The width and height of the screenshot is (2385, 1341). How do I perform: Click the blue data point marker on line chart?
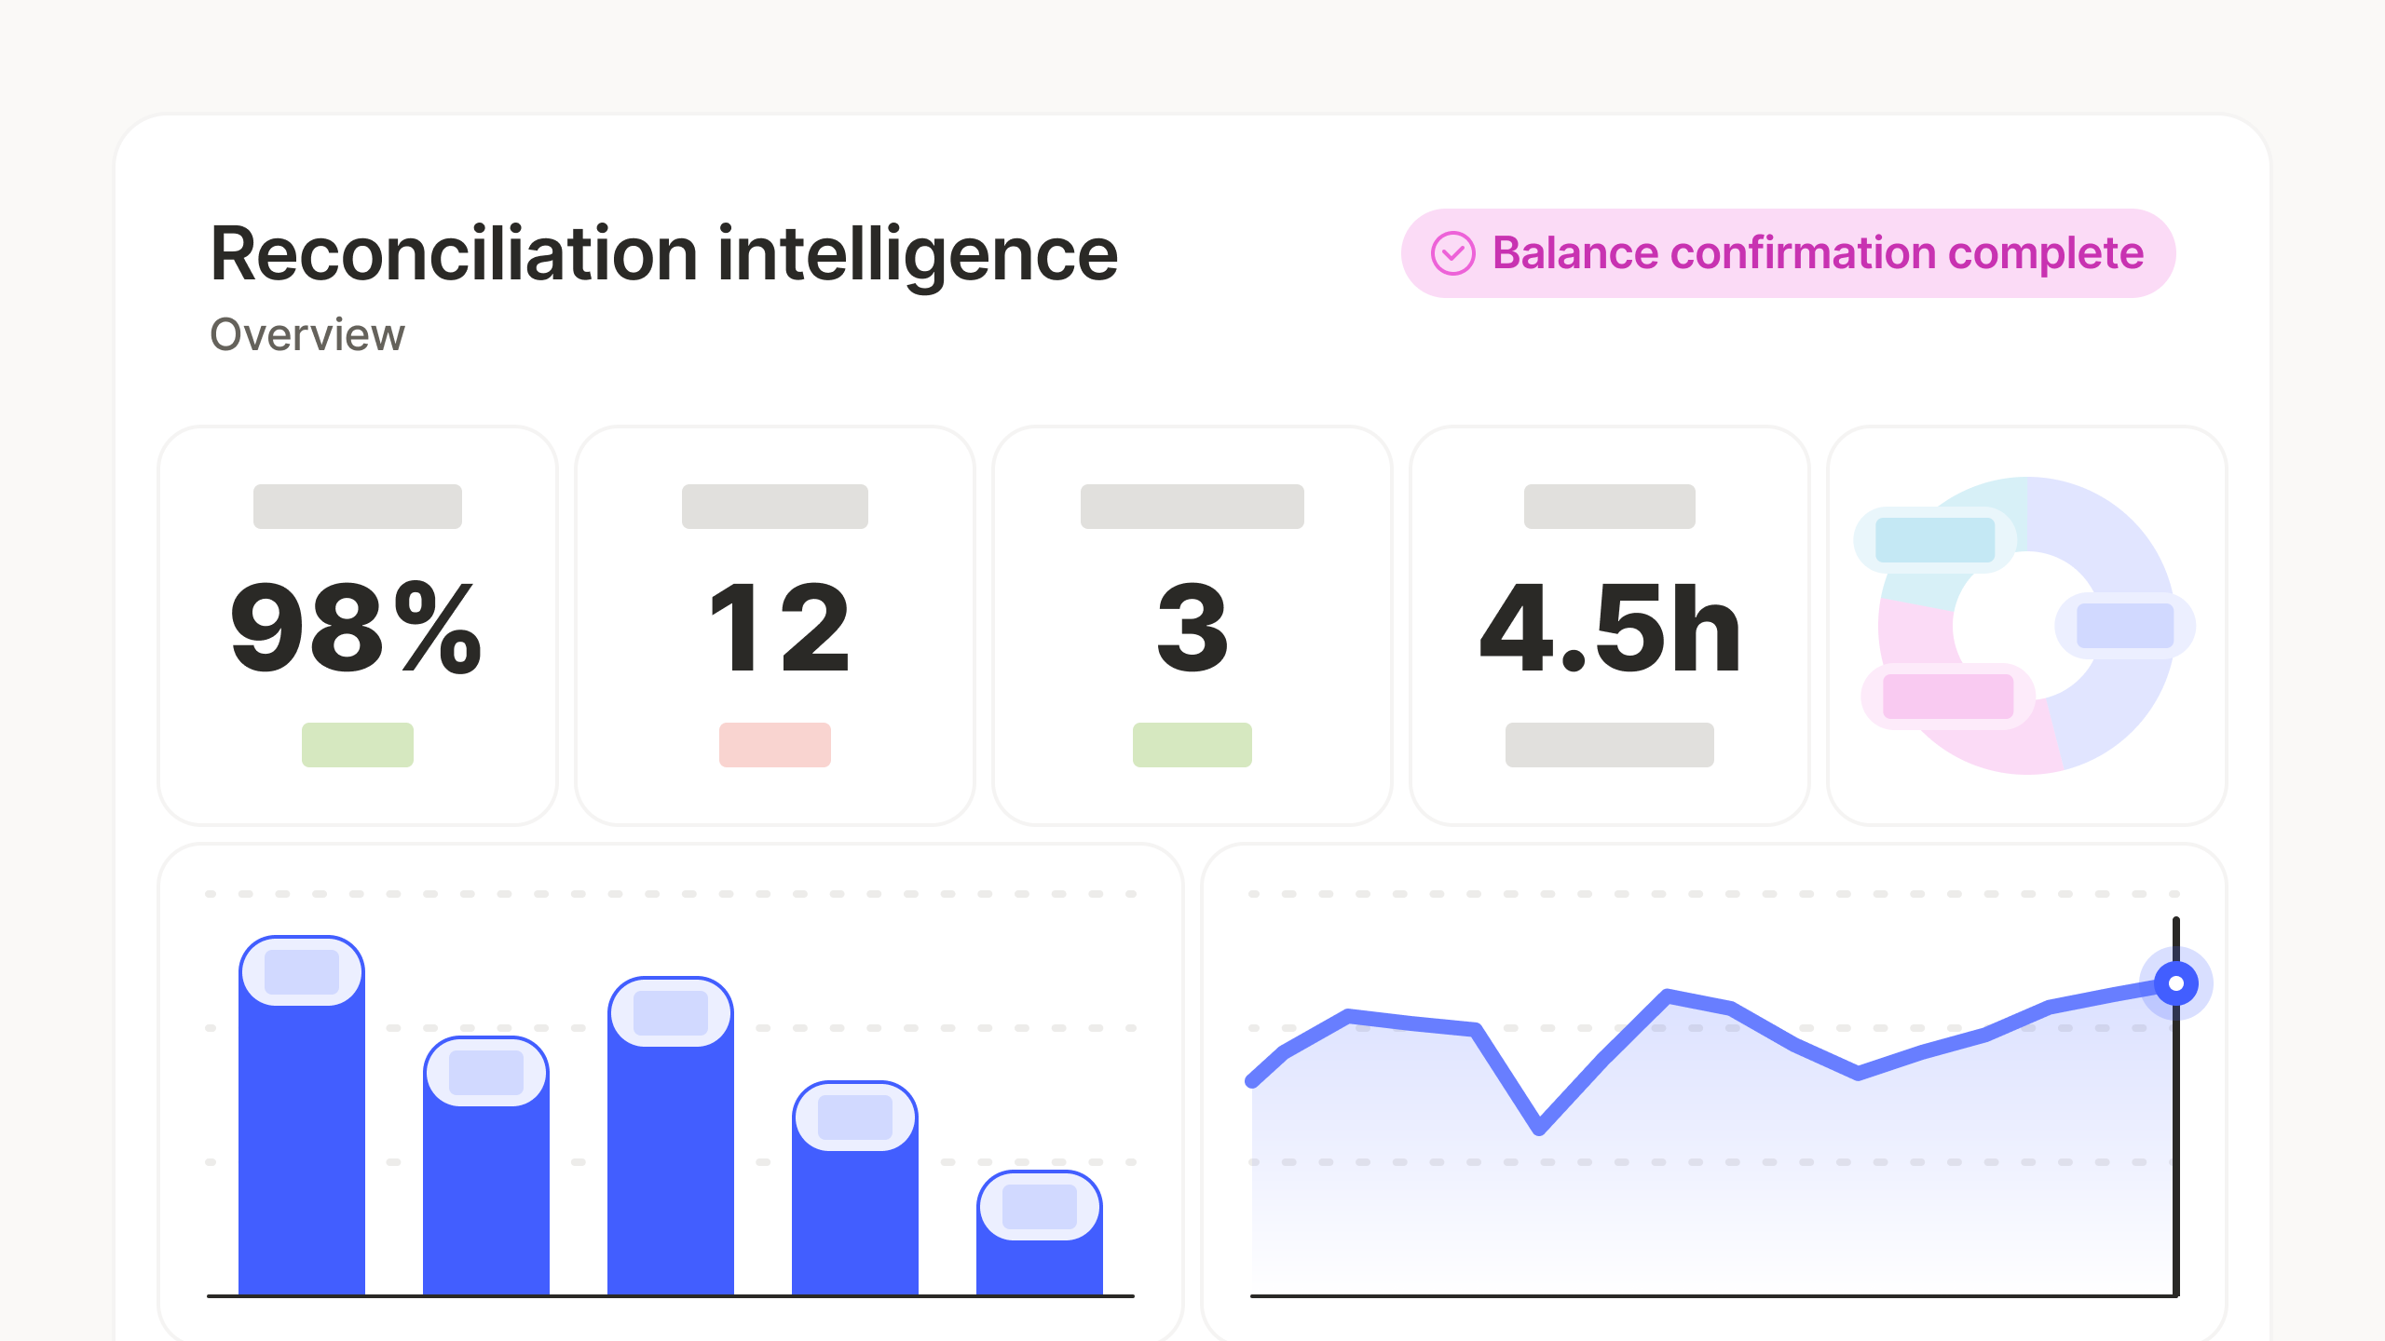point(2176,983)
